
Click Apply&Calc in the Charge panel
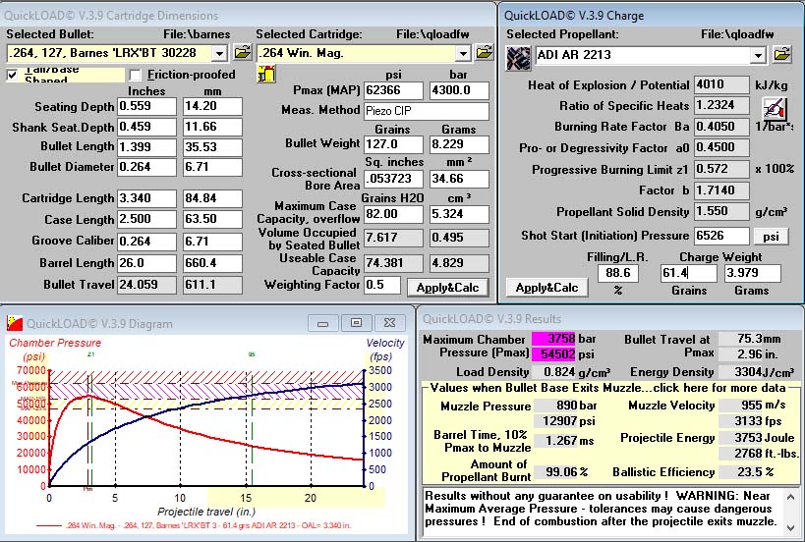(546, 288)
